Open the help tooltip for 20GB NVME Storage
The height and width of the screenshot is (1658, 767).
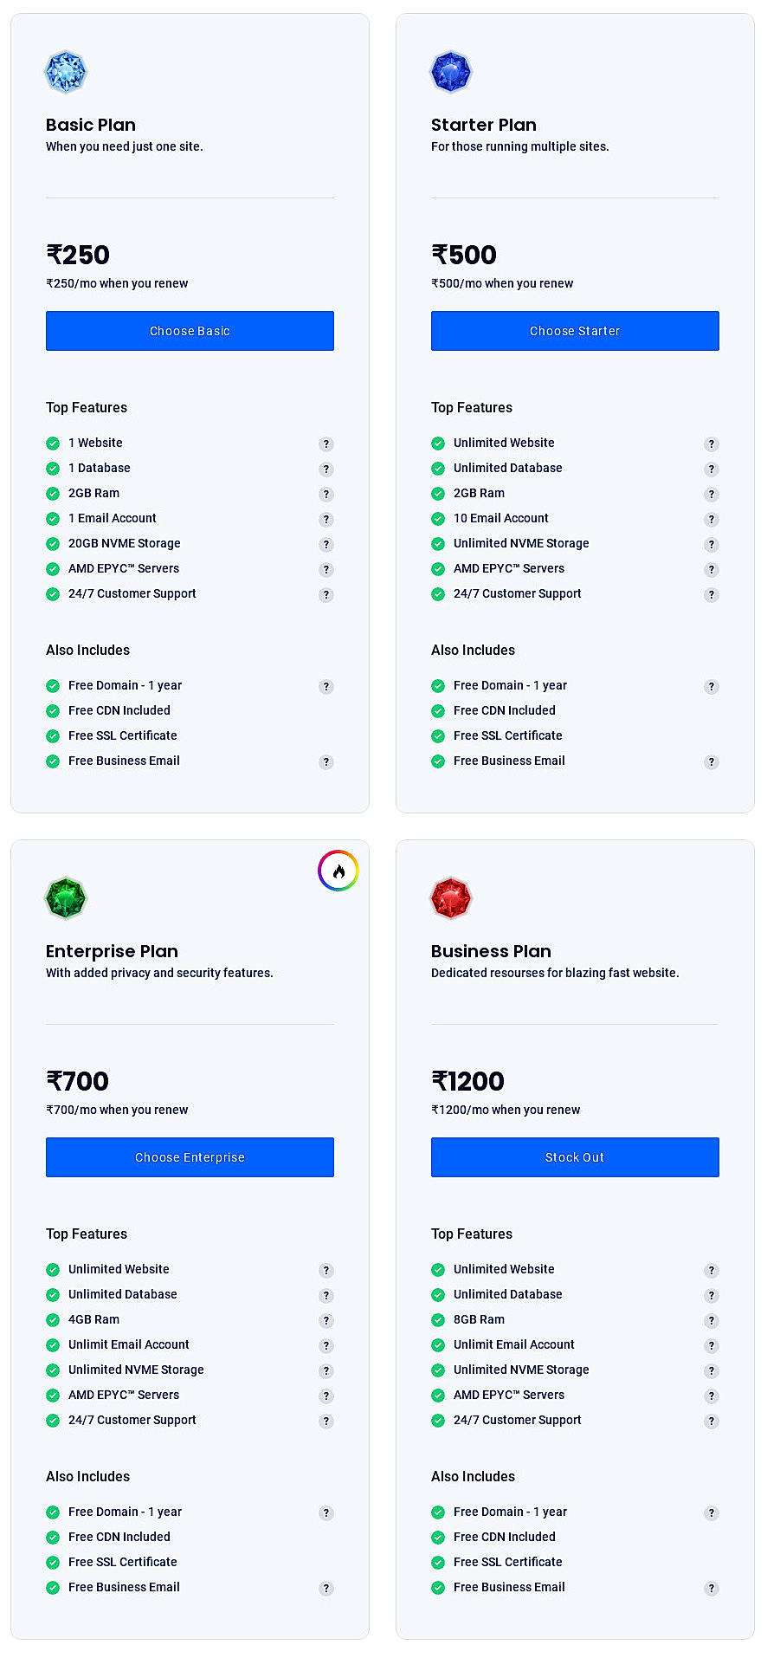[326, 544]
